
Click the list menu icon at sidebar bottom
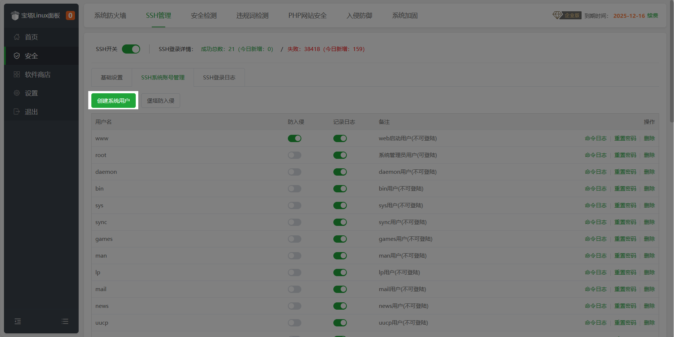[x=65, y=321]
